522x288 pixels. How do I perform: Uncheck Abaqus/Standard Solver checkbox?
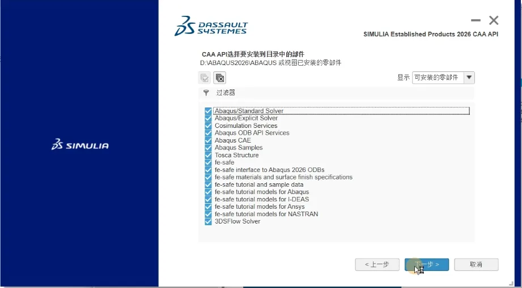point(208,111)
